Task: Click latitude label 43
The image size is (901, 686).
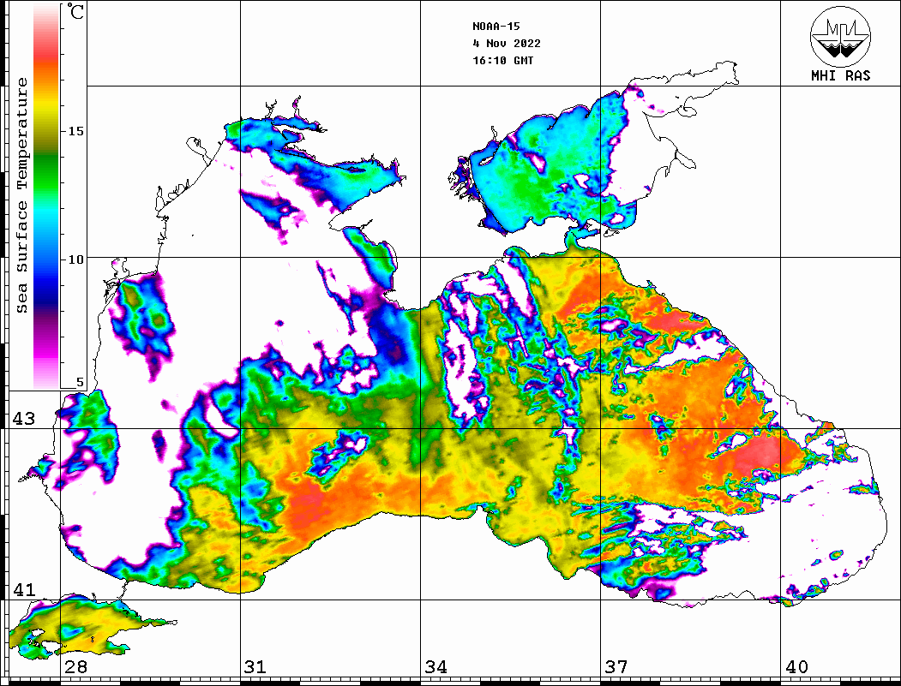Action: click(x=24, y=419)
